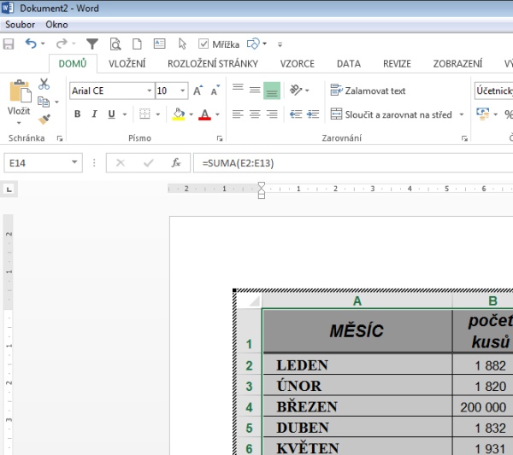Align text left
Viewport: 513px width, 455px height.
[x=238, y=114]
